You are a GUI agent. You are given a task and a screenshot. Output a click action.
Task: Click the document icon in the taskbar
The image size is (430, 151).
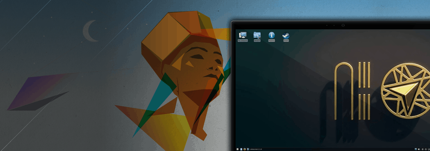(x=241, y=149)
